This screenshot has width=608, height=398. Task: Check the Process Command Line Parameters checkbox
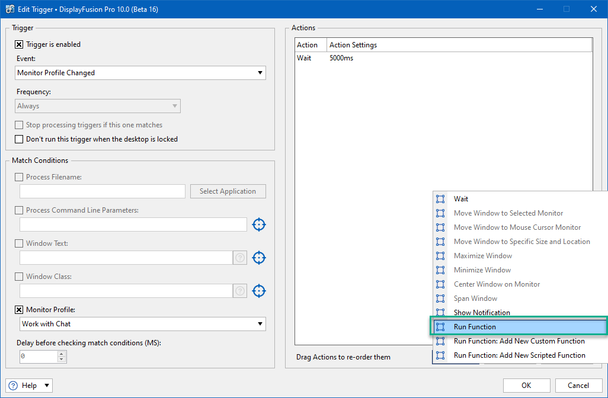click(18, 210)
